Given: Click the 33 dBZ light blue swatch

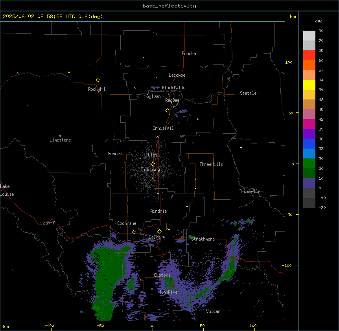Looking at the screenshot, I should 309,153.
